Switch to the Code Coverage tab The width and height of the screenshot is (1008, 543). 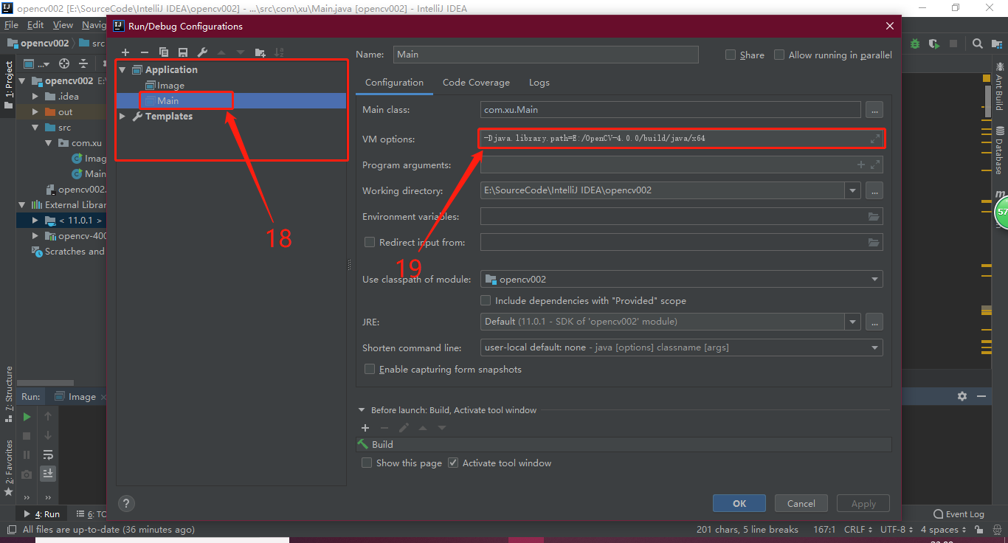pyautogui.click(x=476, y=83)
